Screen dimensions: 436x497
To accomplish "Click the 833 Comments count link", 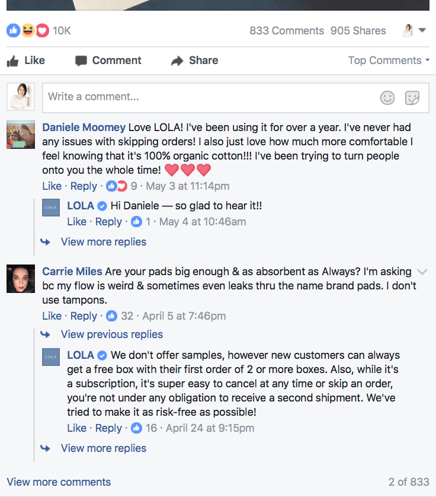I will click(x=287, y=31).
